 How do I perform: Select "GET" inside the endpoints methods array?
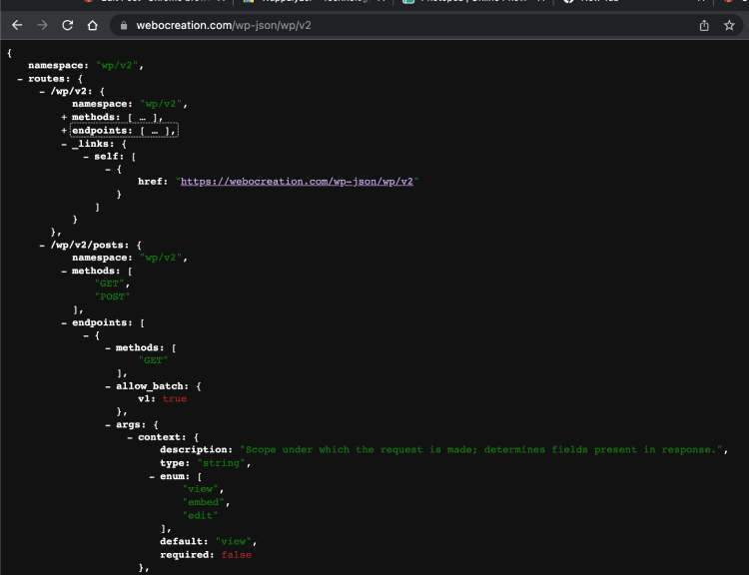point(153,360)
